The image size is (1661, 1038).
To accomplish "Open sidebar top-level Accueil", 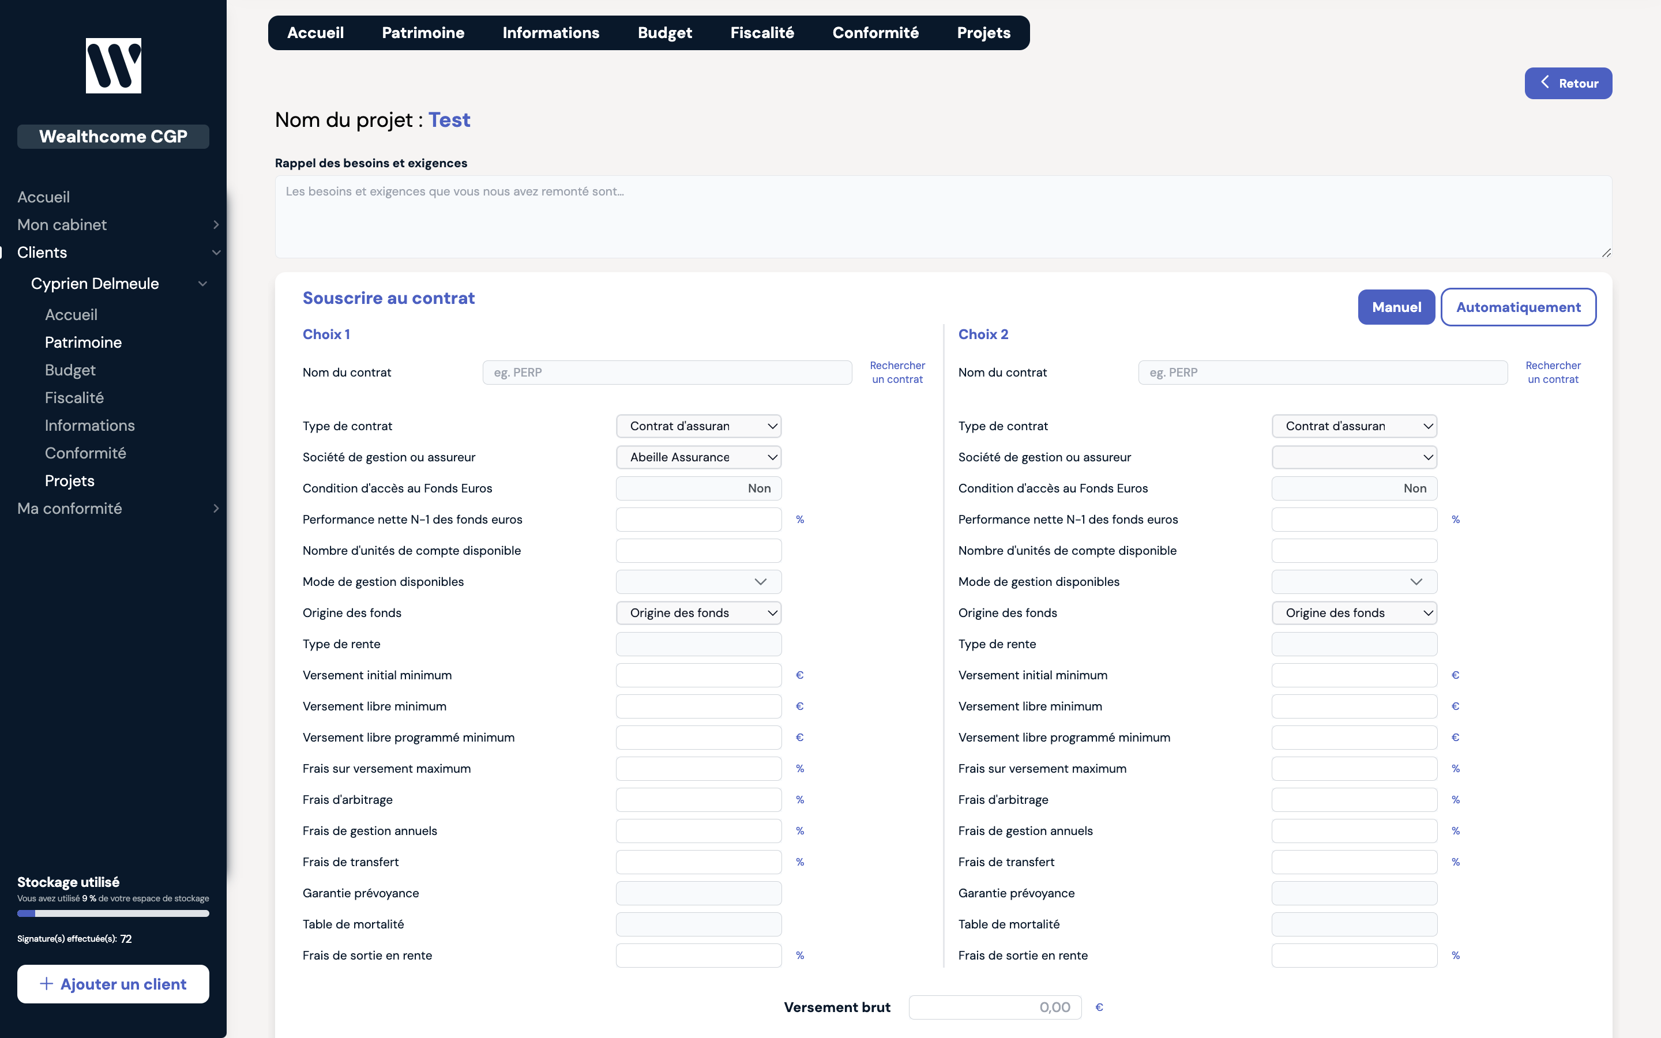I will tap(43, 197).
